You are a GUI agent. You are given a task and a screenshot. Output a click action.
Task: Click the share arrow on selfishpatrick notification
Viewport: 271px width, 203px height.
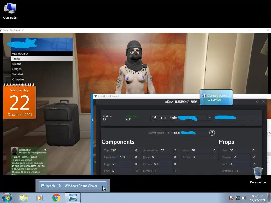pyautogui.click(x=45, y=150)
